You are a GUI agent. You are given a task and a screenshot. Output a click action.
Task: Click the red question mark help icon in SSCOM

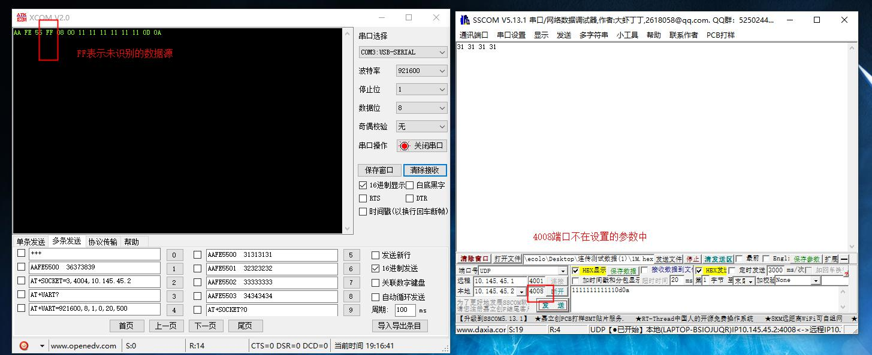845,274
